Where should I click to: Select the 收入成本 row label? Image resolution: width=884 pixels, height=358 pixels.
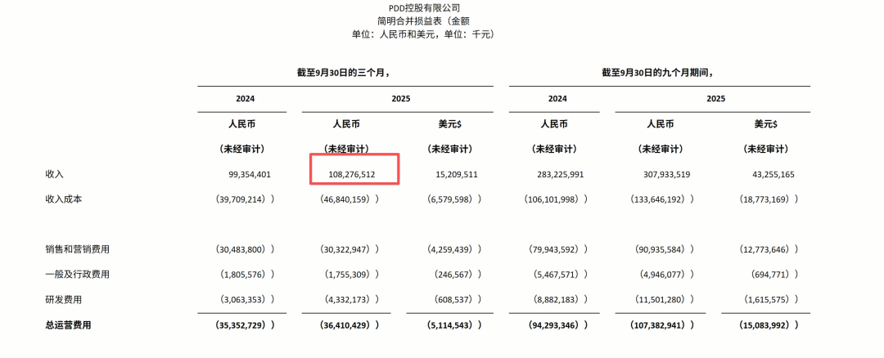click(x=65, y=199)
